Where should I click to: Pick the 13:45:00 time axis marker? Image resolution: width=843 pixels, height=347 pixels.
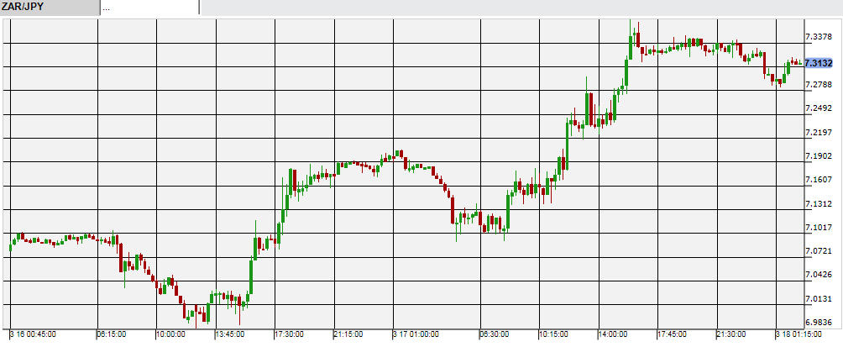(x=228, y=334)
